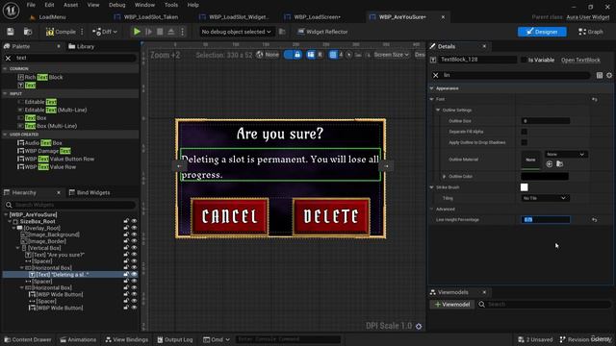Image resolution: width=616 pixels, height=346 pixels.
Task: Open the Asset menu
Action: [70, 5]
